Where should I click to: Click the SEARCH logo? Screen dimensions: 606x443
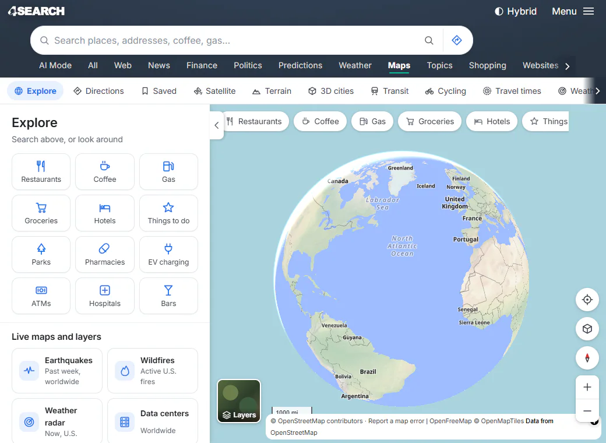(x=36, y=11)
